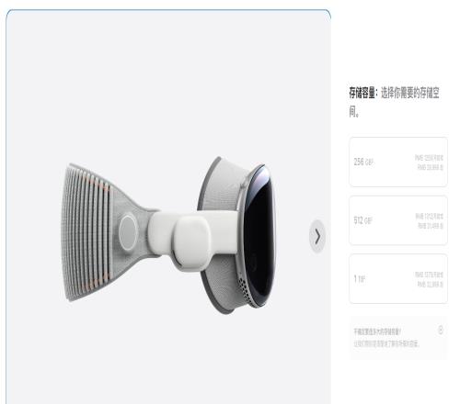
Task: Click the help question in storage help card
Action: [x=377, y=331]
